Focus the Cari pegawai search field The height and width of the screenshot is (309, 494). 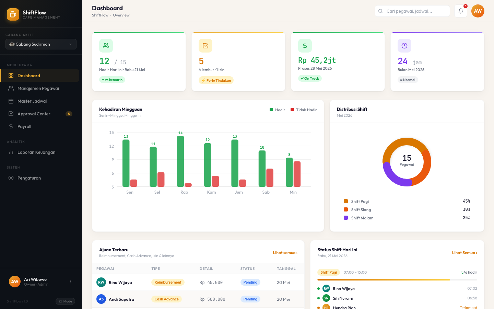412,11
